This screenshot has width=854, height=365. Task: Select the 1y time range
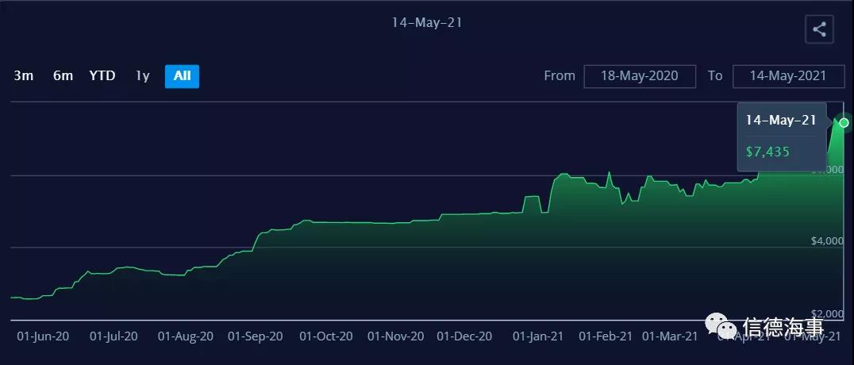pos(142,76)
